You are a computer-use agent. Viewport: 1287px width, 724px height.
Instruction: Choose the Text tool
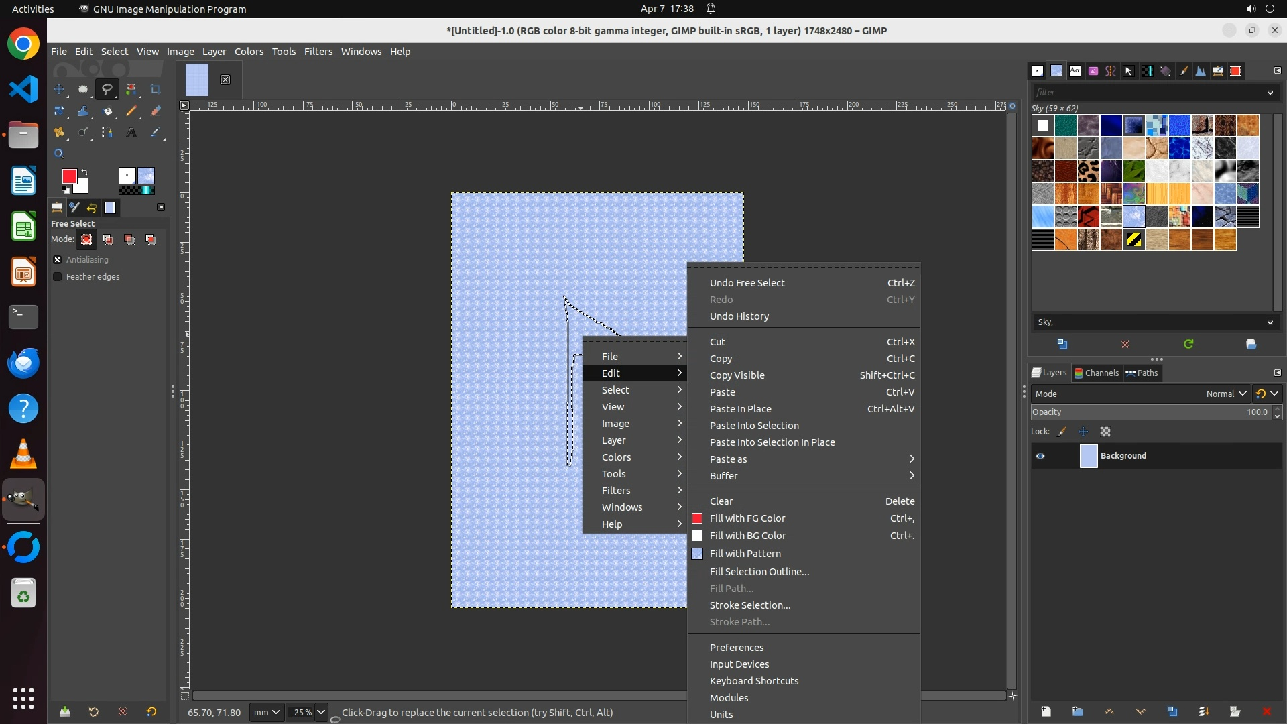click(131, 133)
